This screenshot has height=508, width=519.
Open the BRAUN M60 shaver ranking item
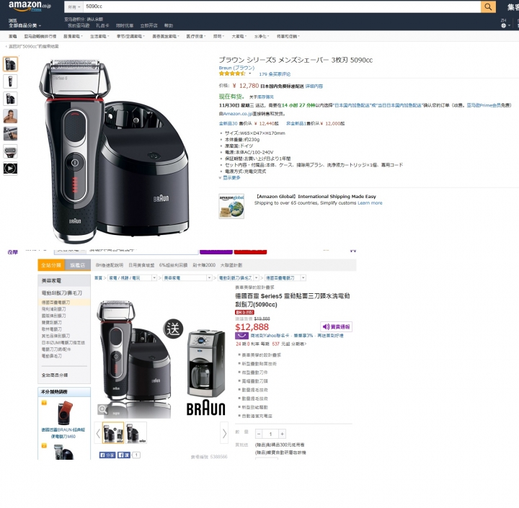pyautogui.click(x=63, y=419)
